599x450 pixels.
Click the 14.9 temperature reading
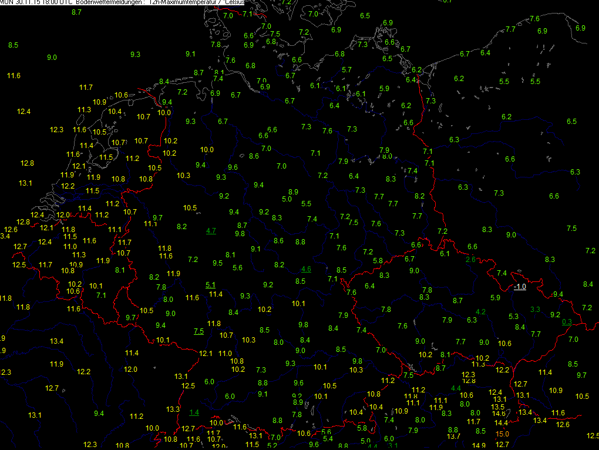tap(479, 446)
